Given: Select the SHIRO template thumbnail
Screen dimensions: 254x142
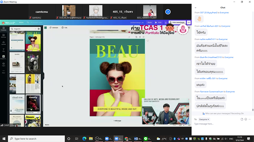Looking at the screenshot, I should [17, 63].
